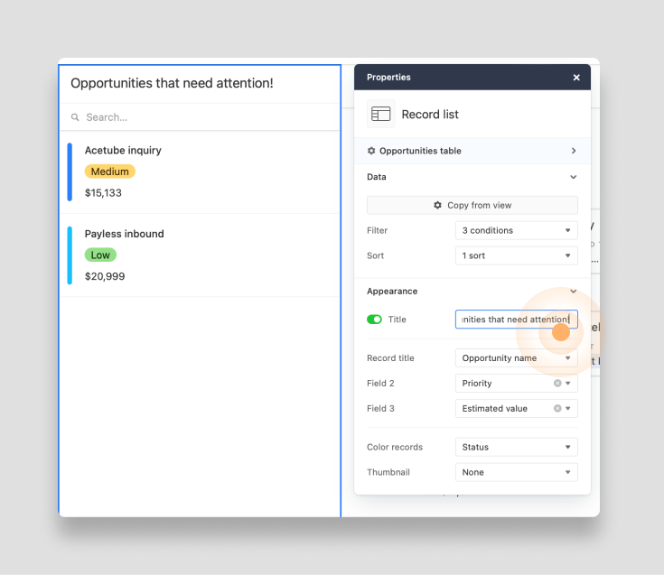Image resolution: width=664 pixels, height=575 pixels.
Task: Toggle the Title switch off
Action: (x=374, y=320)
